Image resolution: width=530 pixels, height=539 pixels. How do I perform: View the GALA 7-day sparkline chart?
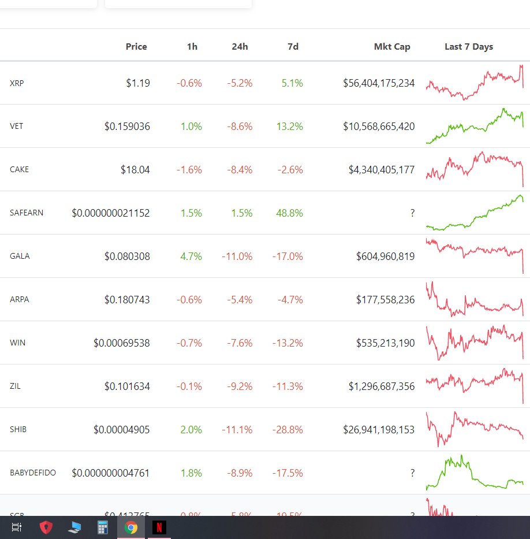tap(475, 256)
